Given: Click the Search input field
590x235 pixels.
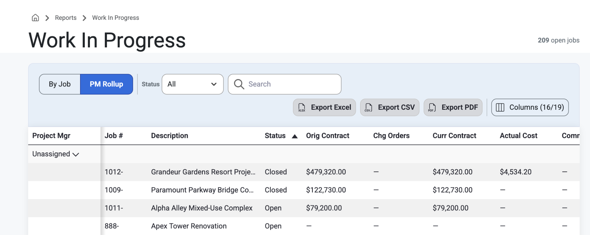Looking at the screenshot, I should pos(285,84).
